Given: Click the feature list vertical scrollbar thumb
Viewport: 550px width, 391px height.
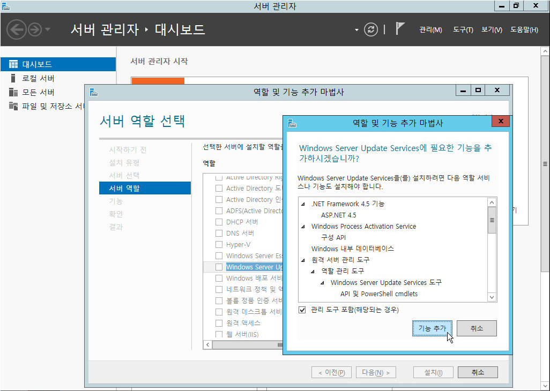Looking at the screenshot, I should [492, 220].
